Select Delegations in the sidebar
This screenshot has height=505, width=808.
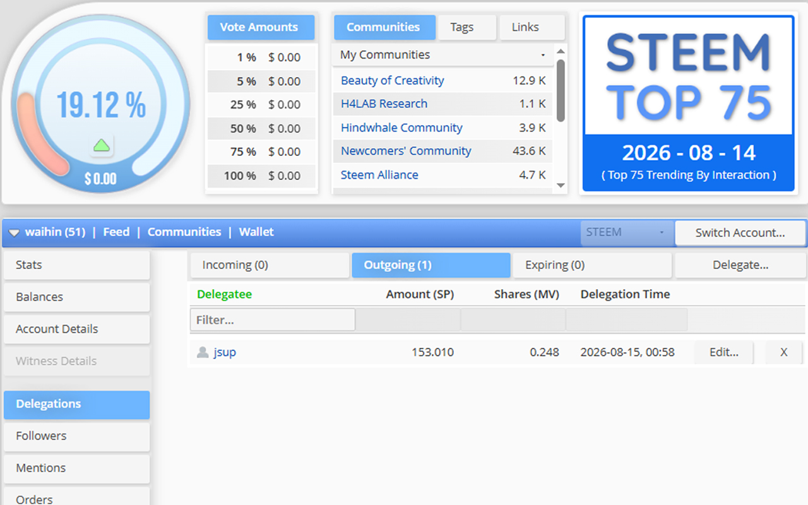click(76, 405)
